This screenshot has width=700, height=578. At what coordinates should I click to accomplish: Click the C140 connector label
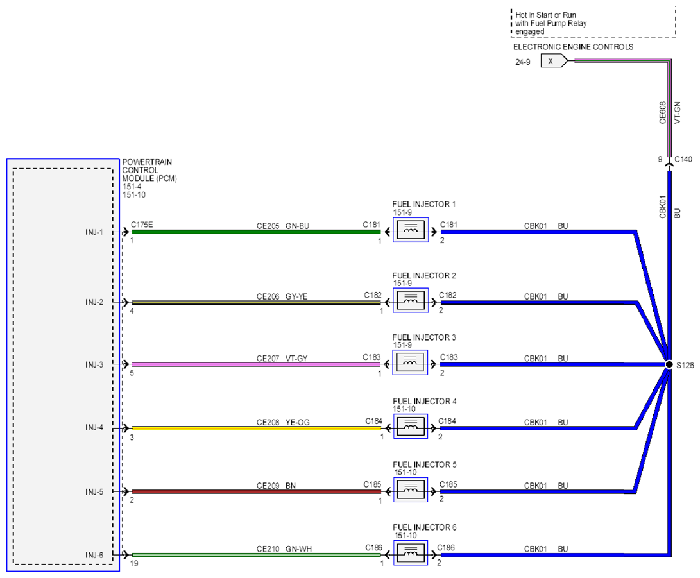click(683, 159)
